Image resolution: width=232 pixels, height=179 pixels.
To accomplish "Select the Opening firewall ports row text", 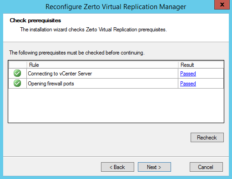I will click(x=51, y=84).
